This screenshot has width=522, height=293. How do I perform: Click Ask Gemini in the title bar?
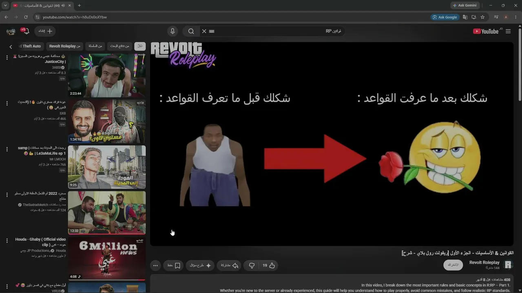[x=464, y=5]
